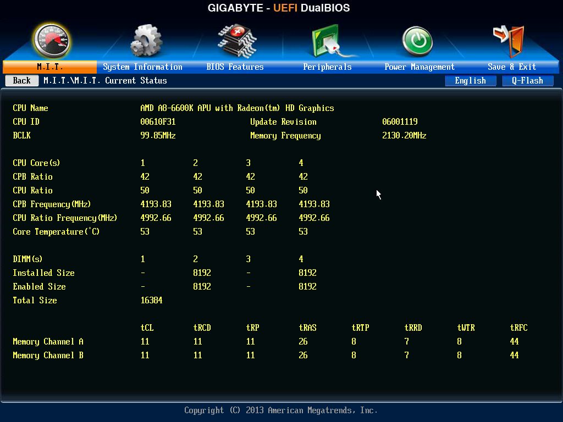Open the Peripherals tab
The image size is (563, 422).
coord(327,66)
